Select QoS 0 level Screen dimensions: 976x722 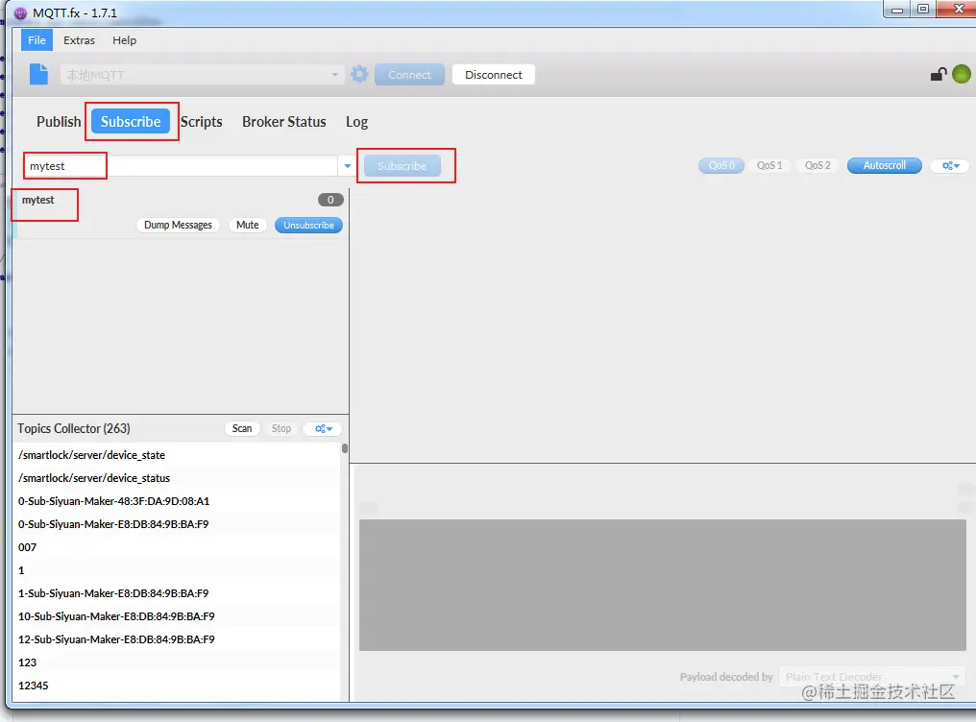coord(721,165)
